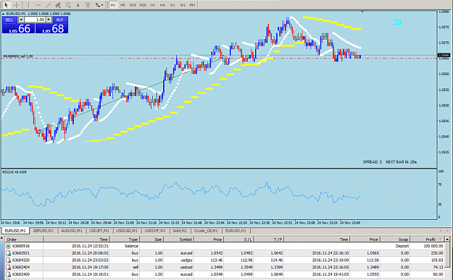Open the AUDUSD,M1 chart tab

coord(72,231)
